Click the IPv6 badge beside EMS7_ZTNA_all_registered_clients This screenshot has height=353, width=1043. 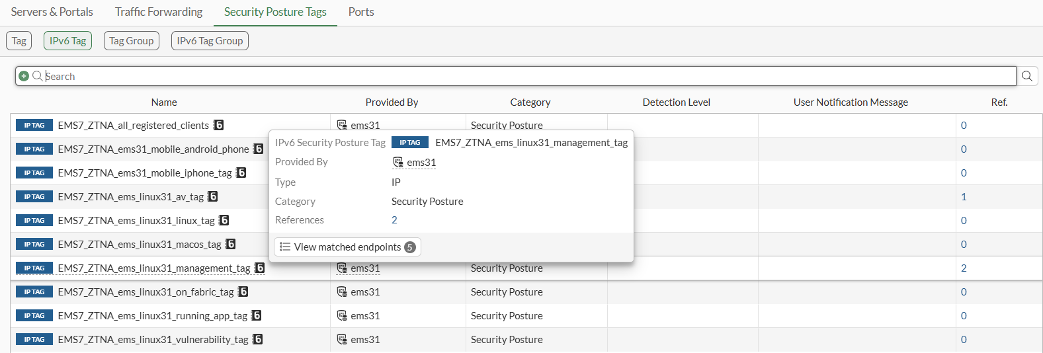click(219, 125)
